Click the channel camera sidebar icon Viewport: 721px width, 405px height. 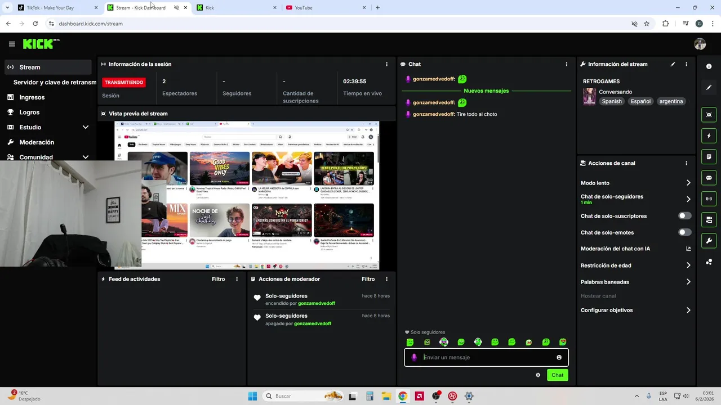point(709,219)
